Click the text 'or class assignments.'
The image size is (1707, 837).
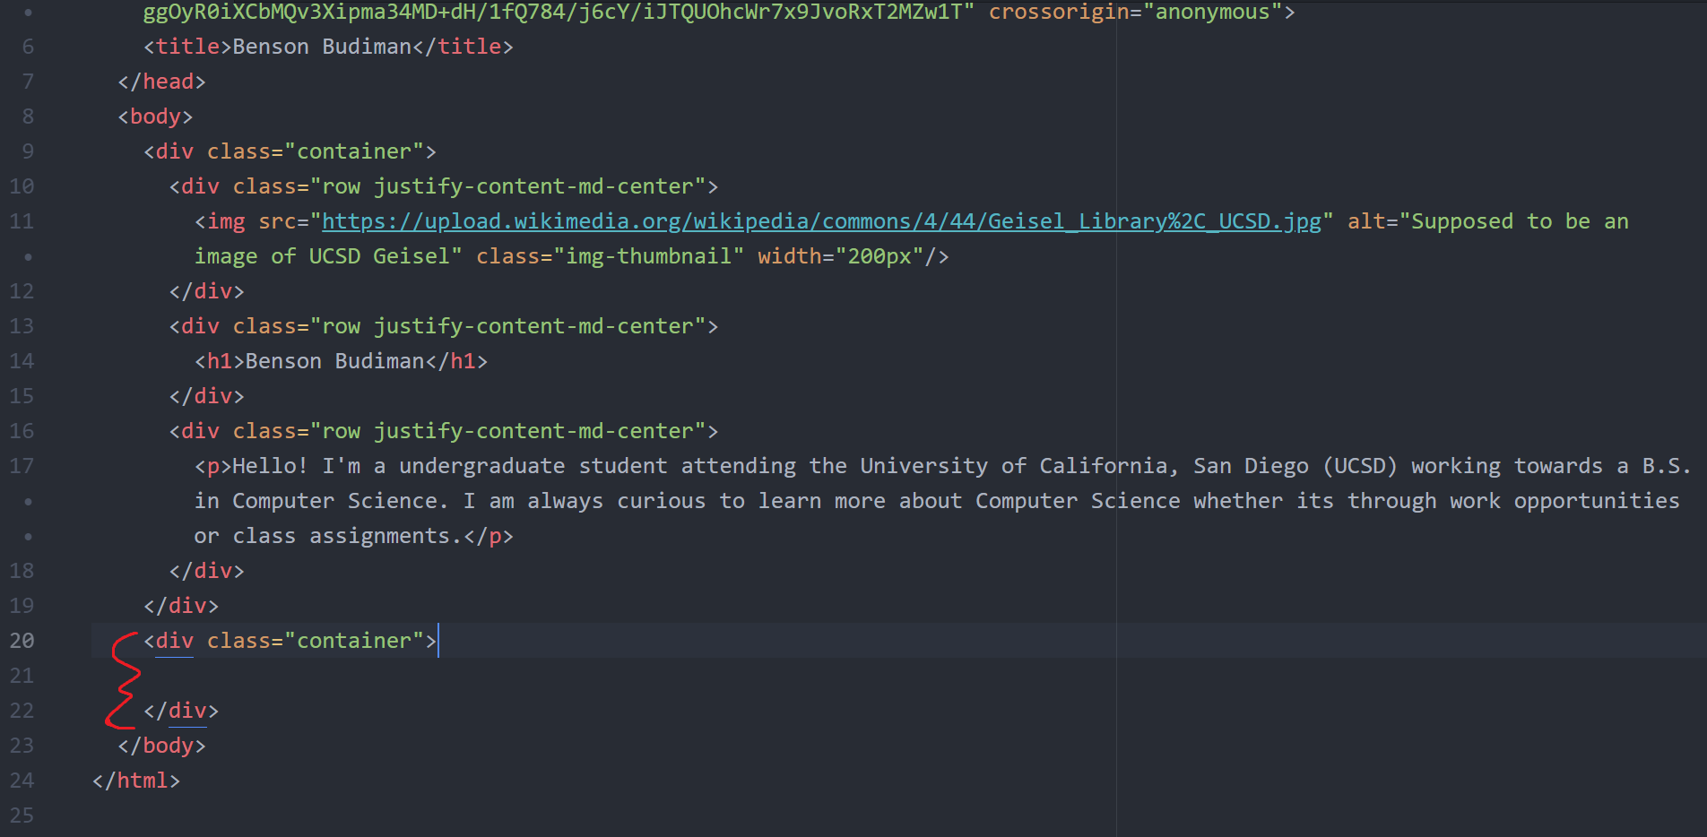coord(328,536)
